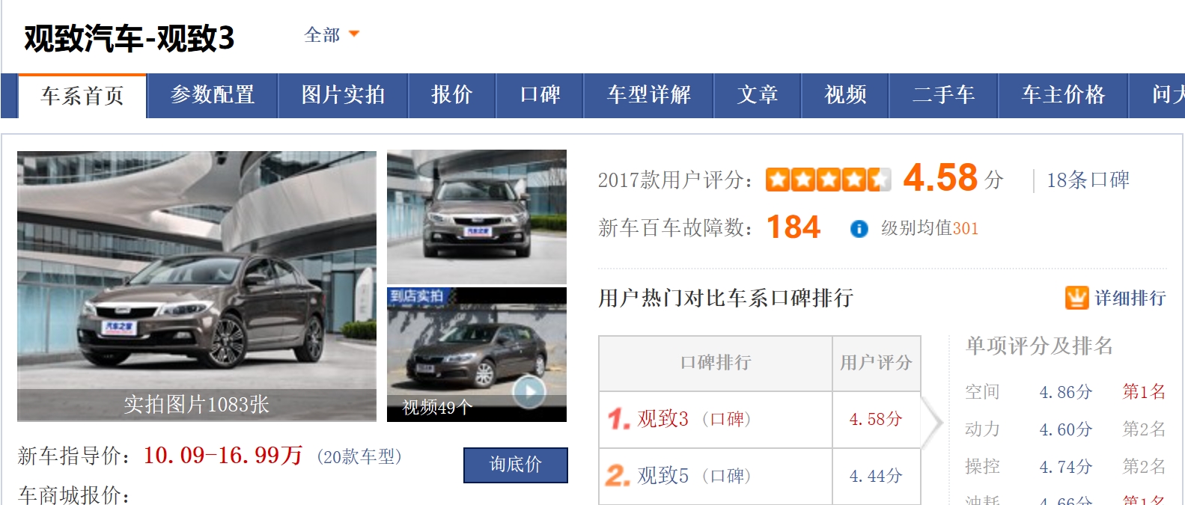View the 车型详解 tab

[648, 95]
